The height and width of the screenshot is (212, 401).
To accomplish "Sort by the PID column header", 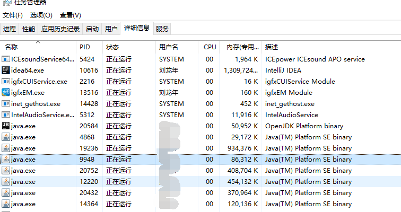I will (x=85, y=47).
